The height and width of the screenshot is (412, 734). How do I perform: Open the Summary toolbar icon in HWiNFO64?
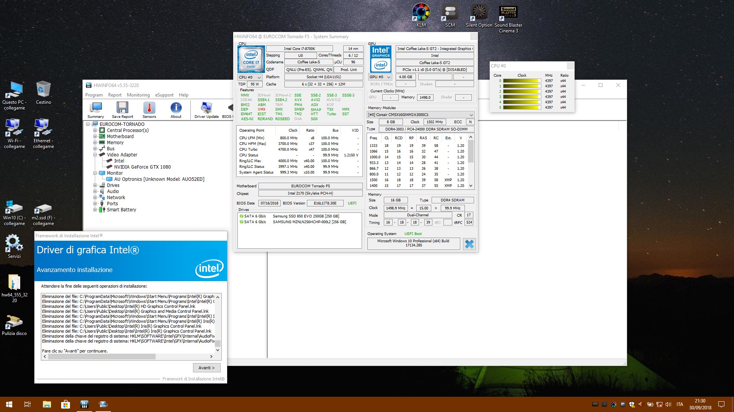click(96, 110)
